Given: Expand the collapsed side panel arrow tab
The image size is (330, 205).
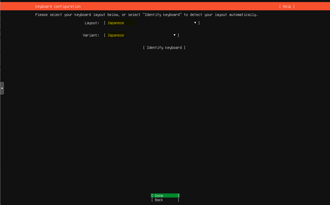Looking at the screenshot, I should 2,88.
